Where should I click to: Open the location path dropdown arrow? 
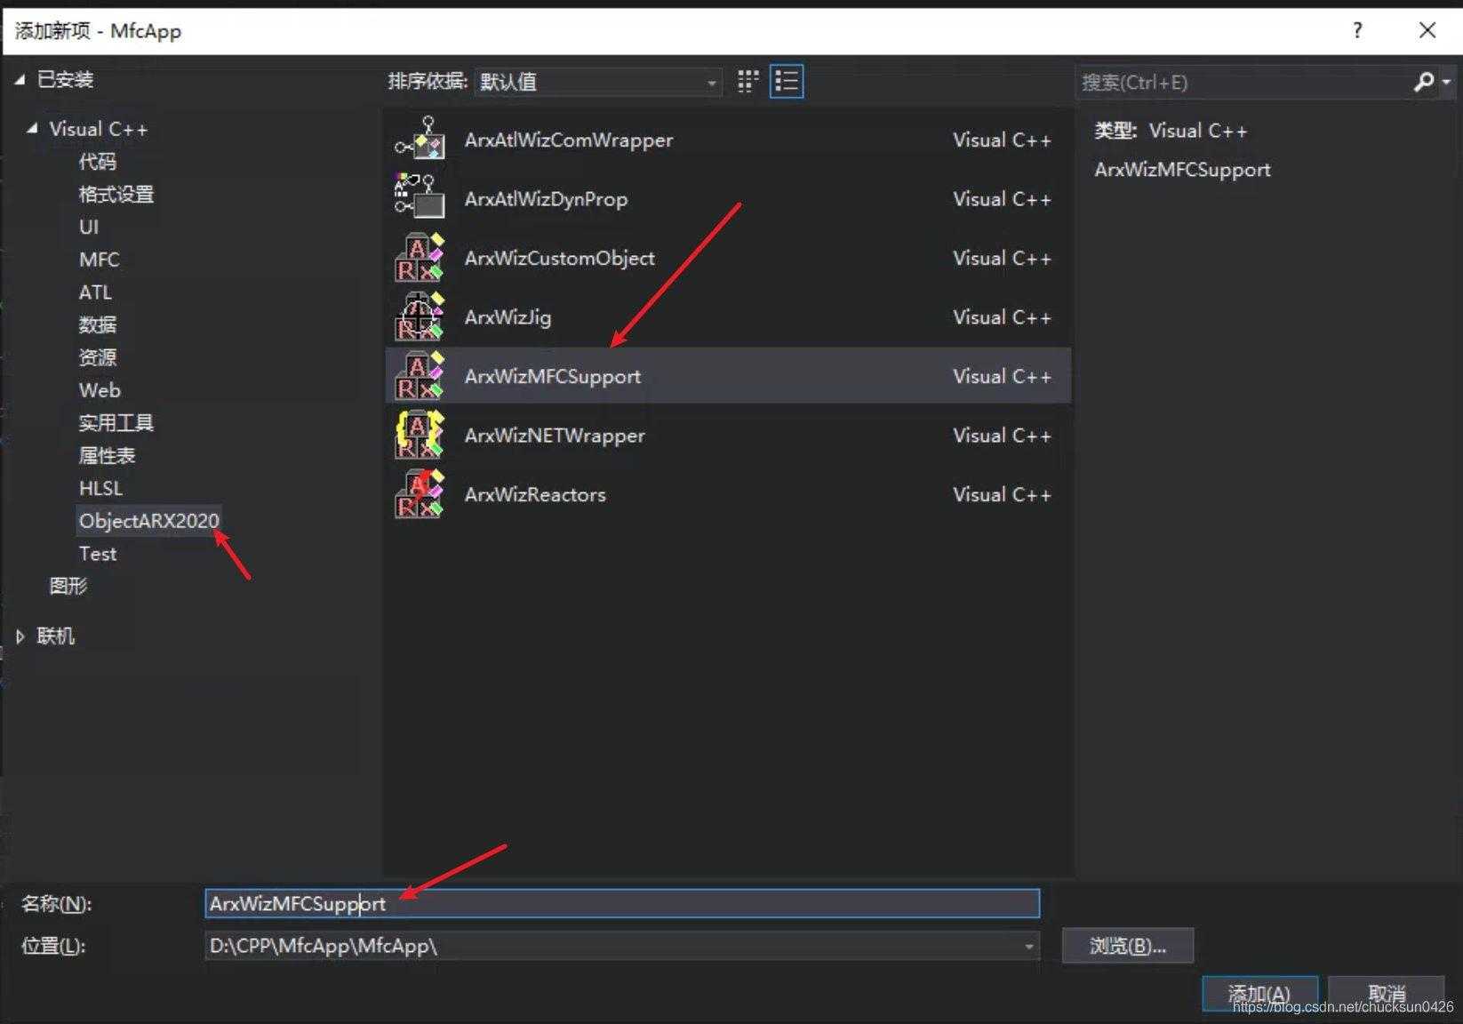point(1028,946)
